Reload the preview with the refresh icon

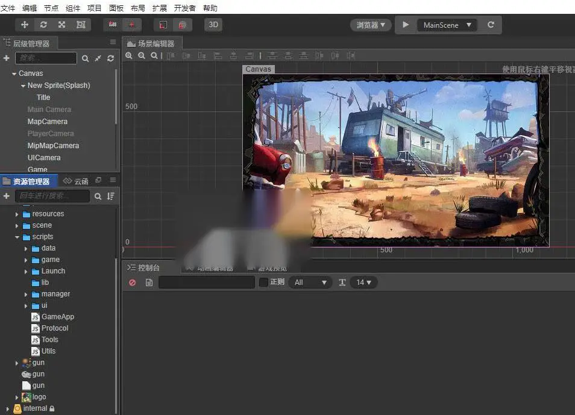[491, 25]
